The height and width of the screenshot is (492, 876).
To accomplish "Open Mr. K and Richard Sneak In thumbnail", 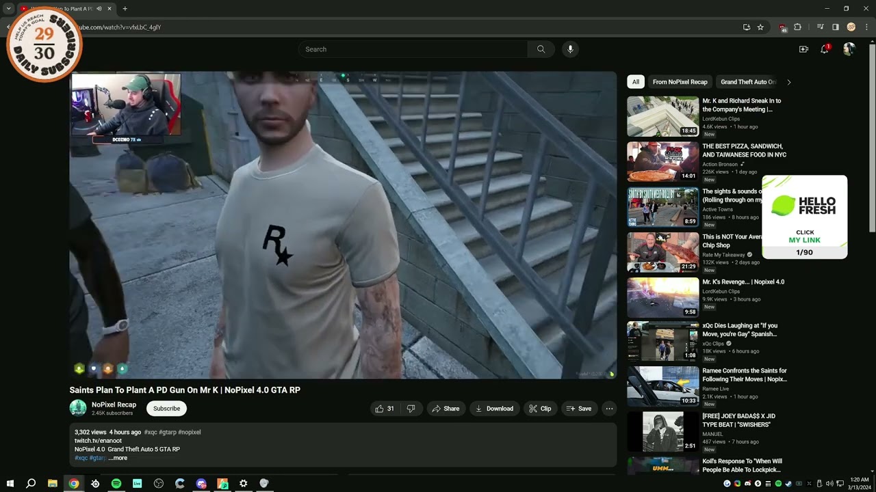I will [662, 116].
